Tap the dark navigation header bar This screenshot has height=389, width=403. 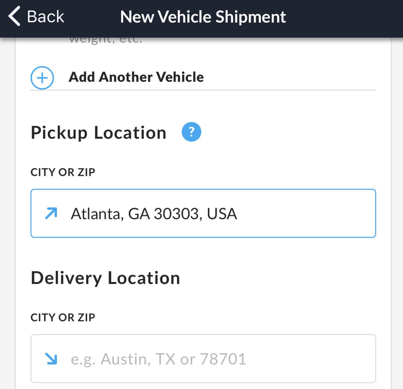pyautogui.click(x=201, y=19)
